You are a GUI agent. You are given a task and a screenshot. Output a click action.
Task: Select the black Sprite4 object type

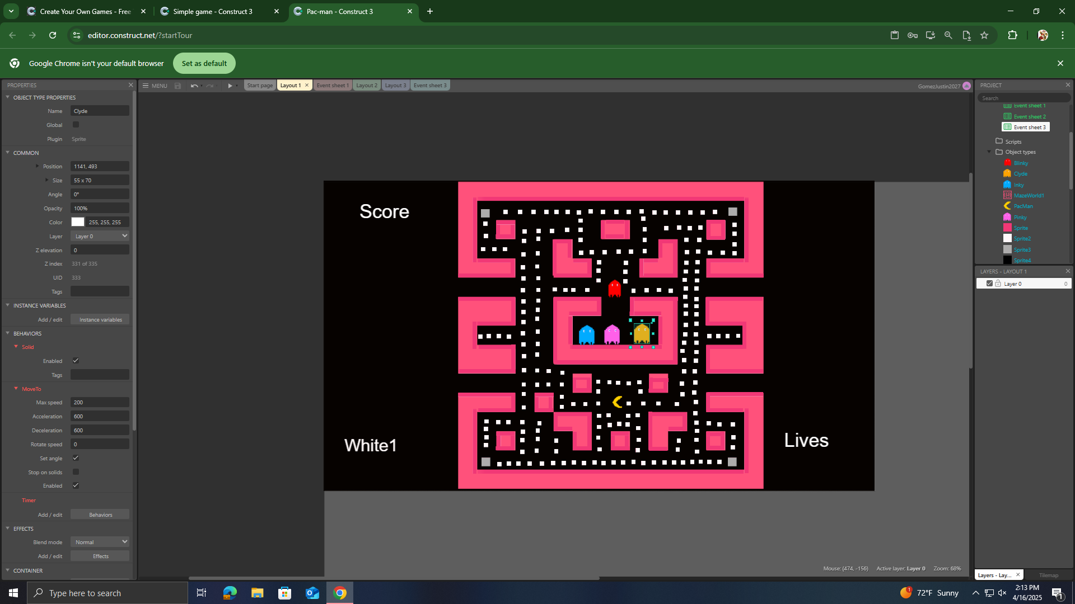point(1021,261)
